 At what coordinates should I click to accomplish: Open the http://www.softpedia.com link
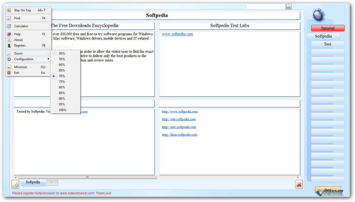point(180,112)
